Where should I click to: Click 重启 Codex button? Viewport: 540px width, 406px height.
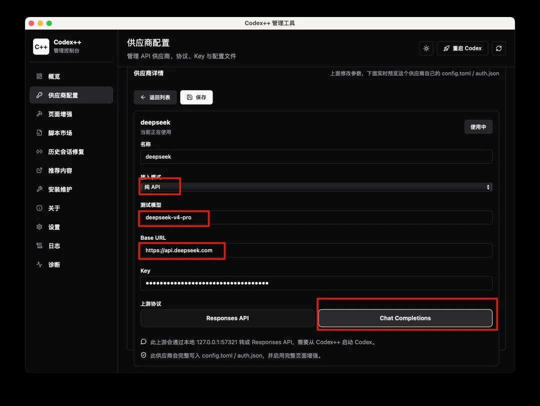[462, 48]
